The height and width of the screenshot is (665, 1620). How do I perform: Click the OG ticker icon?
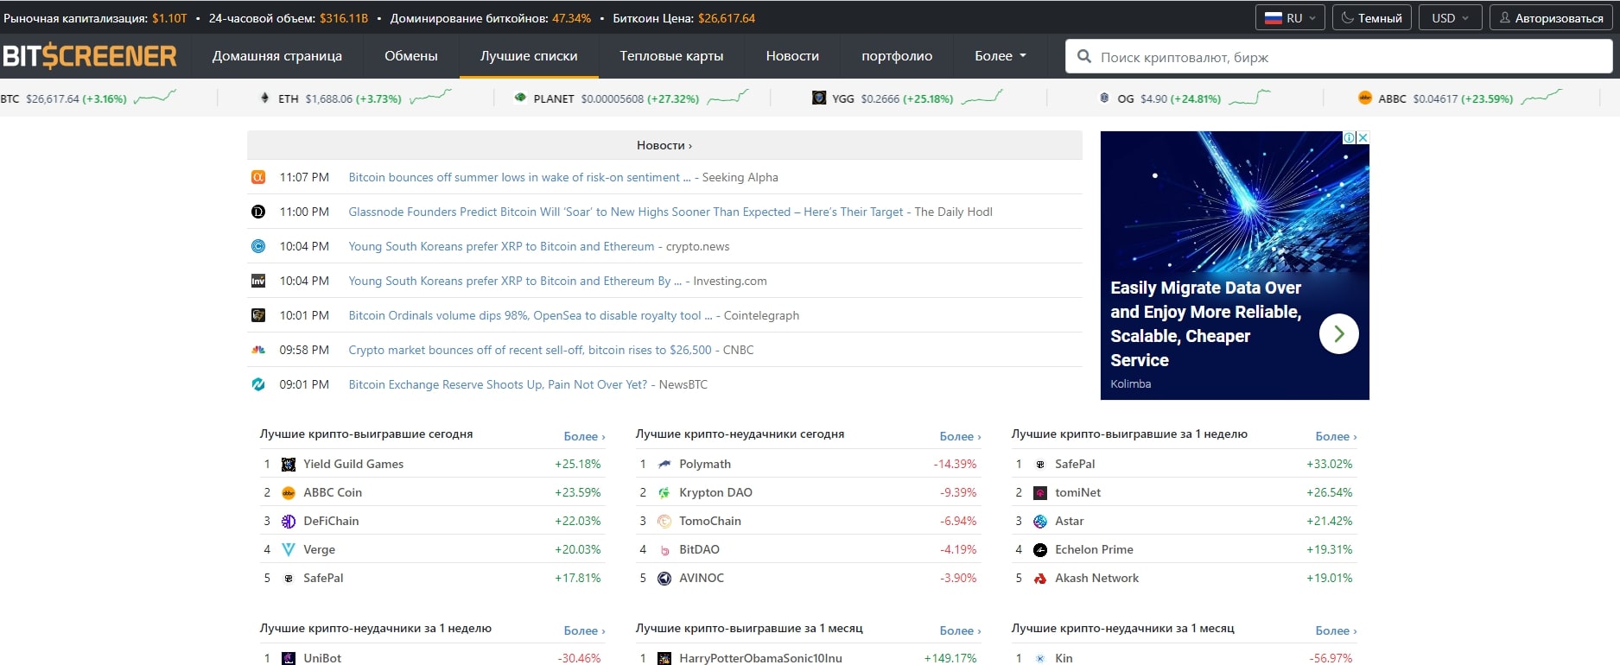(1104, 98)
